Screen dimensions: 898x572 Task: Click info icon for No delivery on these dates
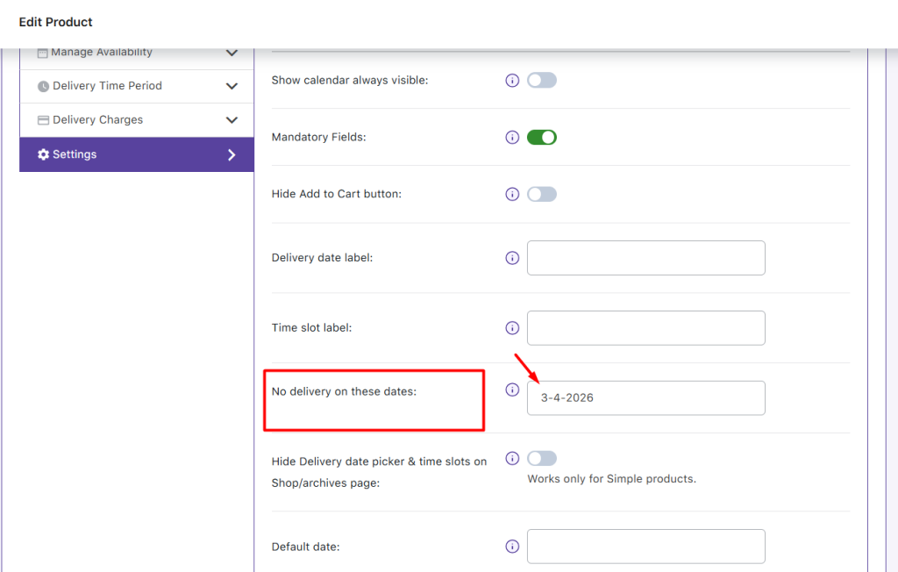pyautogui.click(x=512, y=390)
